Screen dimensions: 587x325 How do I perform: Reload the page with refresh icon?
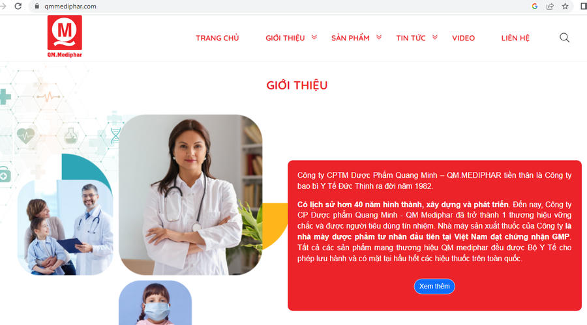18,6
